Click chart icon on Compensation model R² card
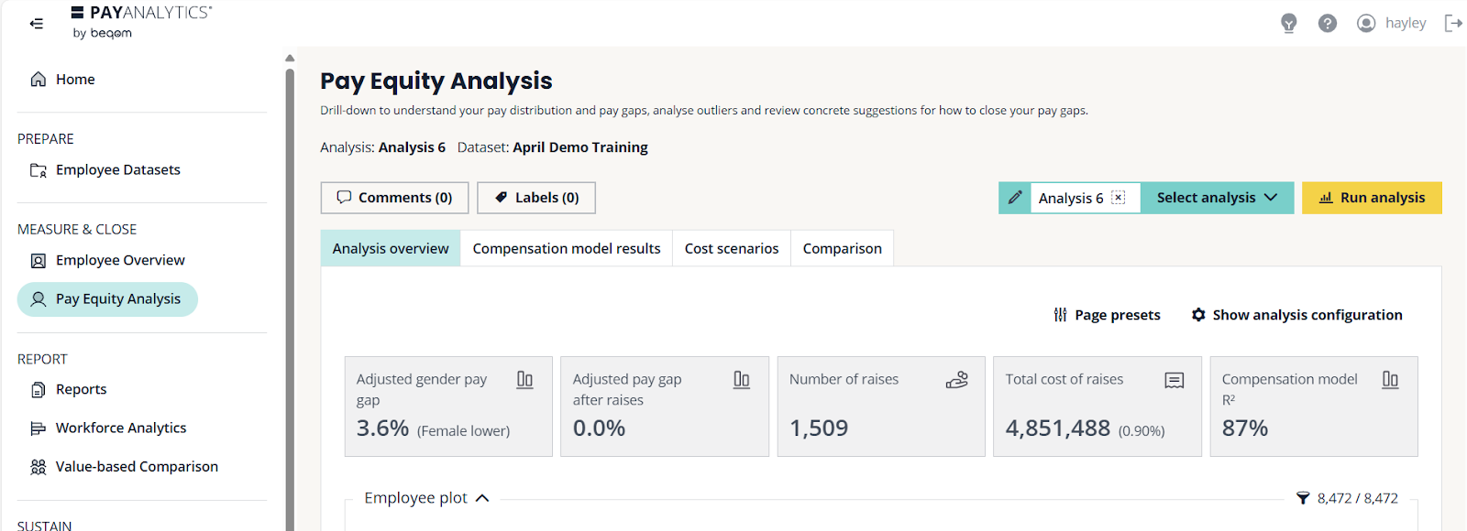 point(1390,379)
